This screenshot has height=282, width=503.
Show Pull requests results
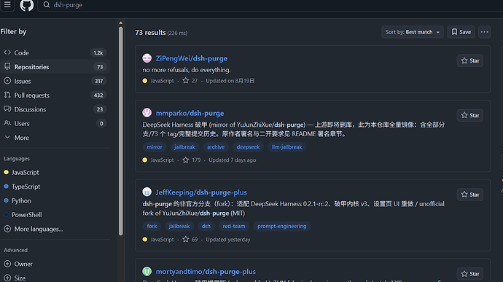coord(55,95)
